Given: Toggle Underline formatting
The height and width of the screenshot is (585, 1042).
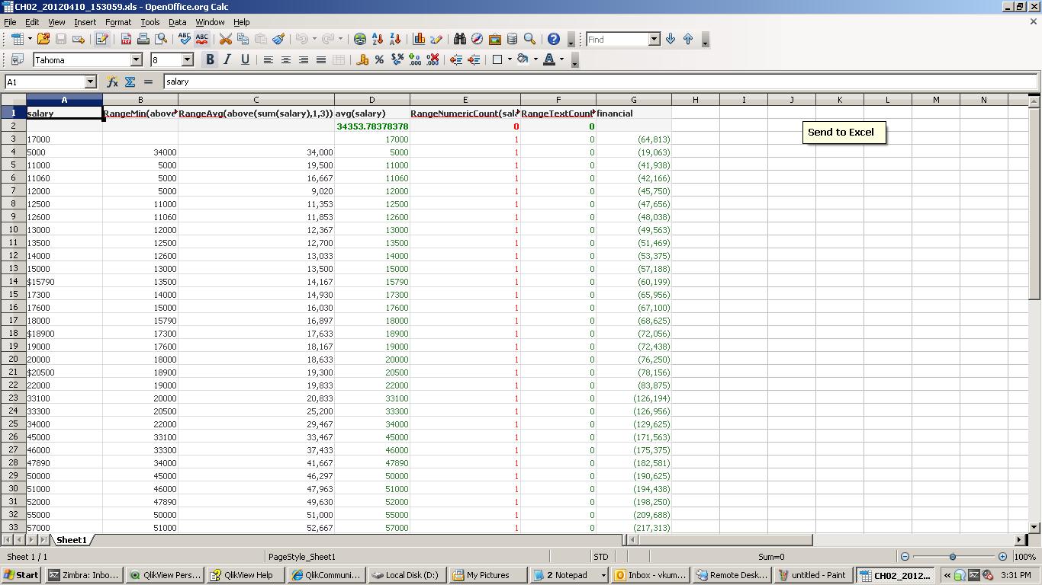Looking at the screenshot, I should click(245, 59).
